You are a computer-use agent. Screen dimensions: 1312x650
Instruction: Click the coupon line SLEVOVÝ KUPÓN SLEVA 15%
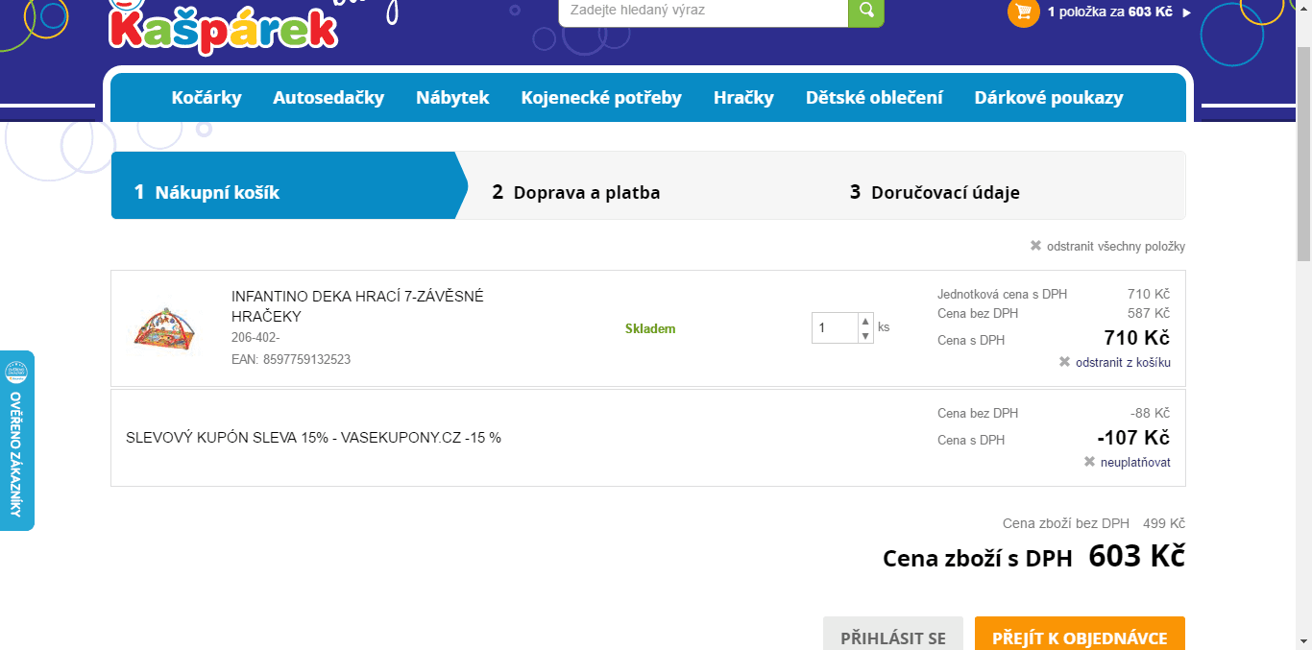coord(314,438)
